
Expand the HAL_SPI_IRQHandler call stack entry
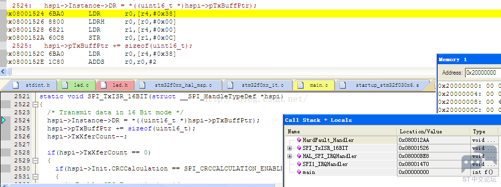click(289, 156)
